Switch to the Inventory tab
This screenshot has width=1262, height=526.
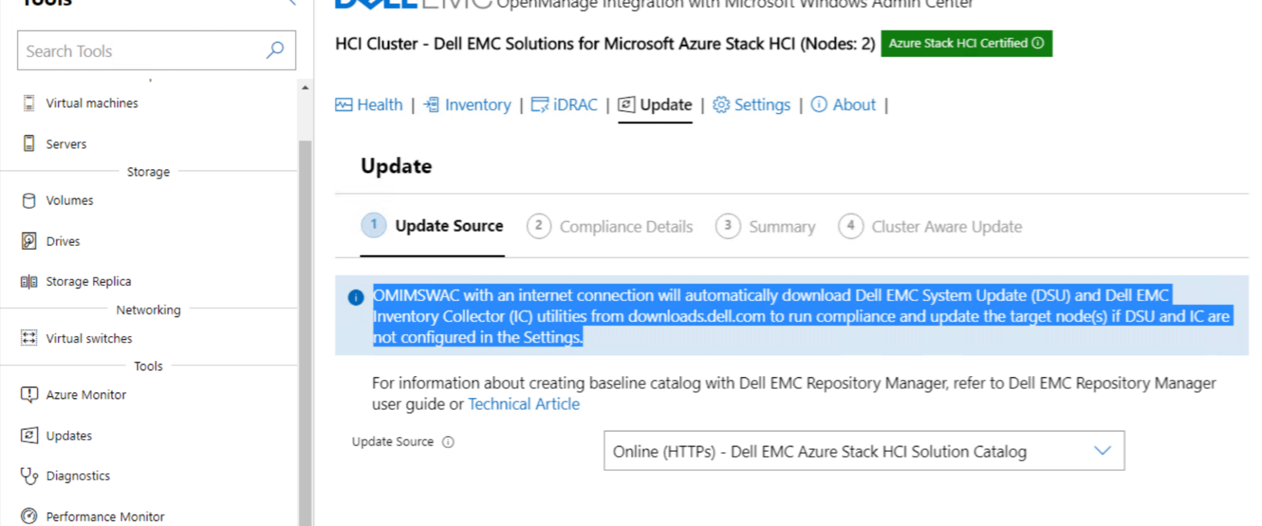coord(467,105)
